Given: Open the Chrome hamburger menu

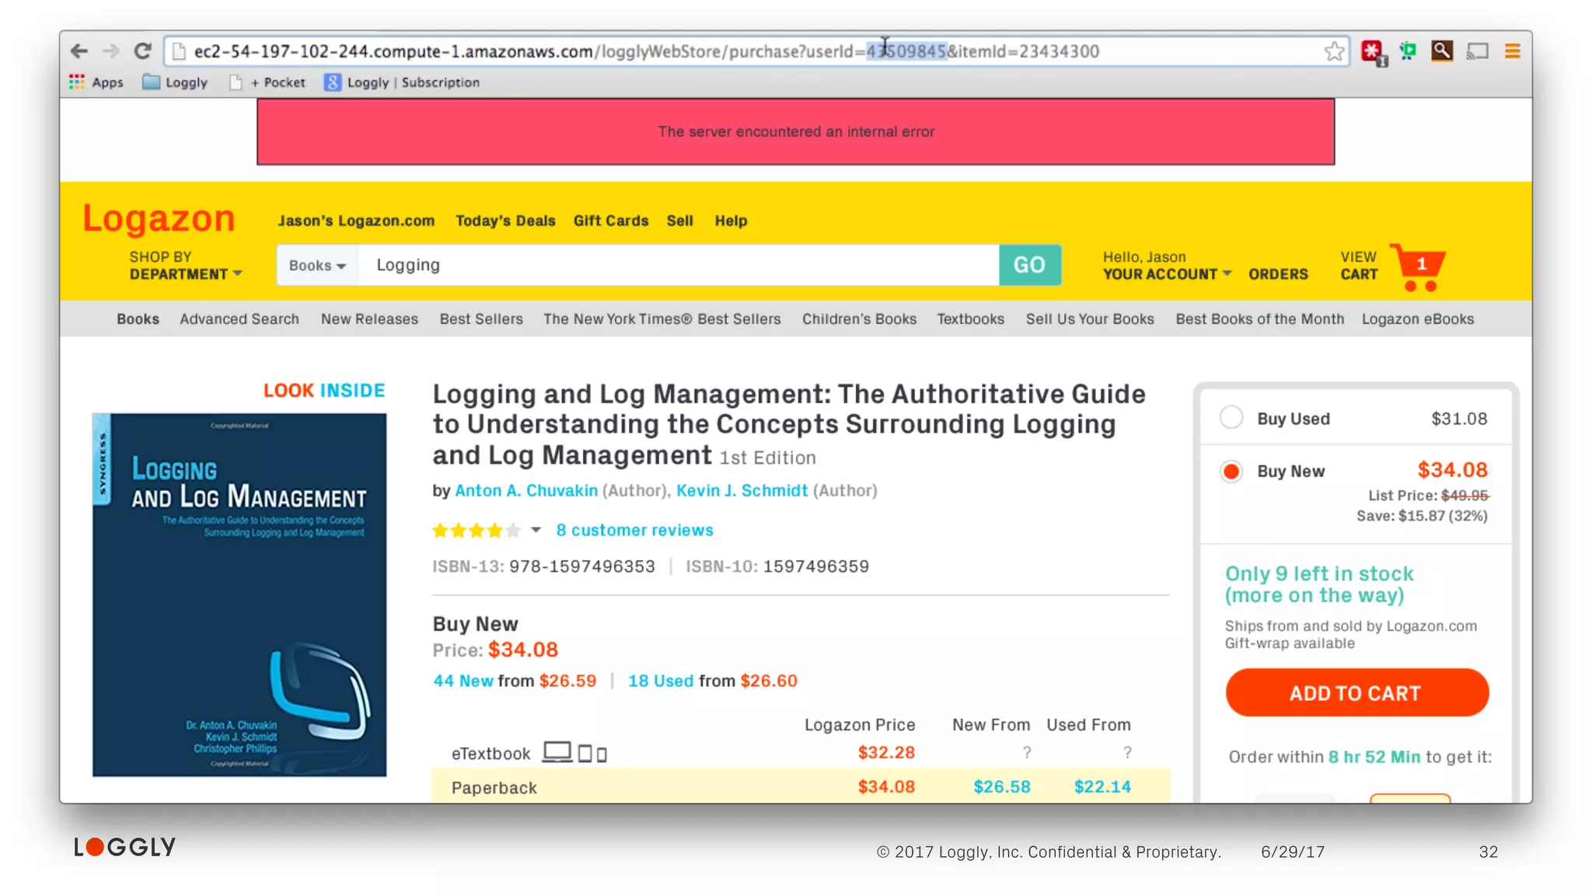Looking at the screenshot, I should click(x=1512, y=51).
